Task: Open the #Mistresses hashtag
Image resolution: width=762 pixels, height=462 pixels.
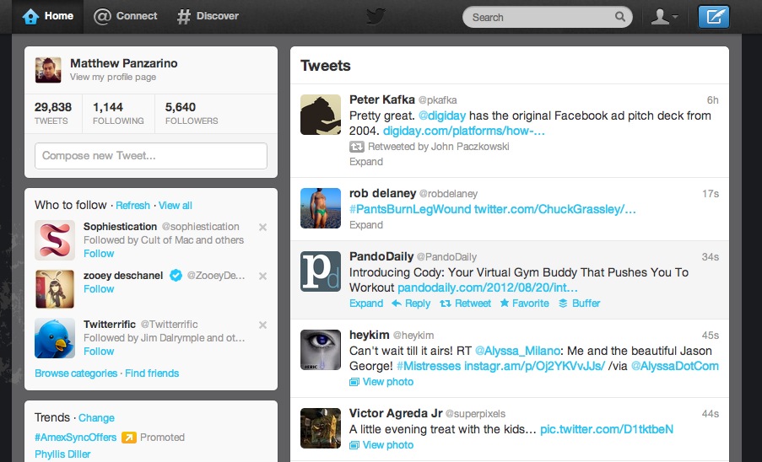Action: tap(429, 367)
